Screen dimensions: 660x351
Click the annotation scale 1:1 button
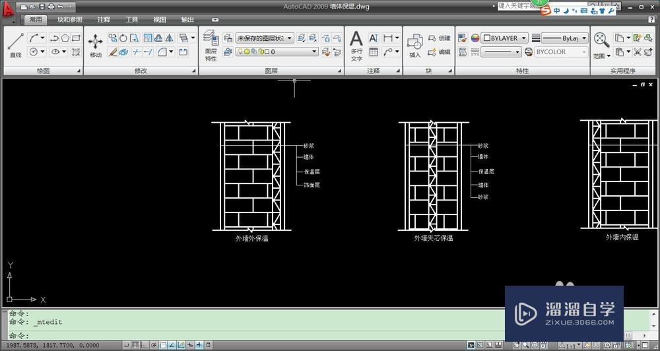tap(570, 345)
